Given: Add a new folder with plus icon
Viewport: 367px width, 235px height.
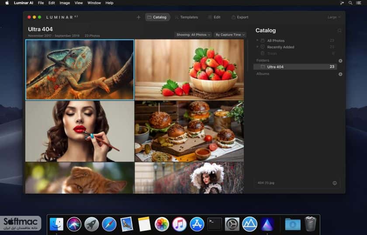Looking at the screenshot, I should (x=340, y=60).
